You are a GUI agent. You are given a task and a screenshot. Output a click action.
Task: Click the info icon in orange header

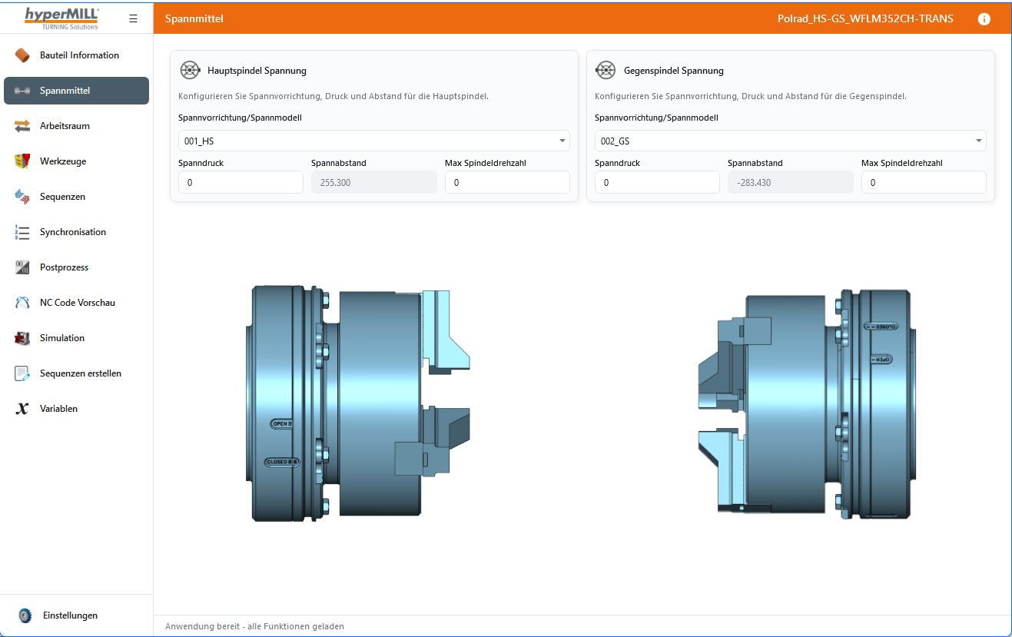[x=984, y=19]
